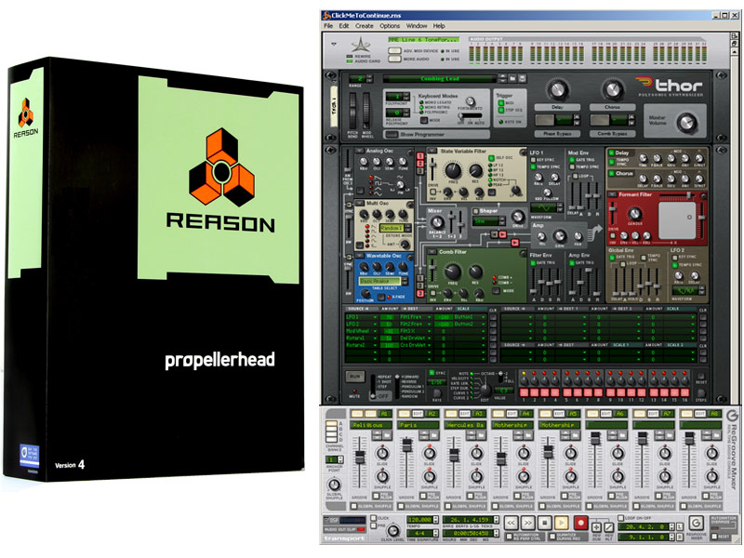744x558 pixels.
Task: Open the Options menu
Action: tap(390, 25)
